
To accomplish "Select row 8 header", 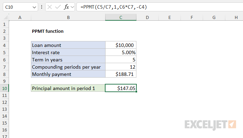I will 4,74.
